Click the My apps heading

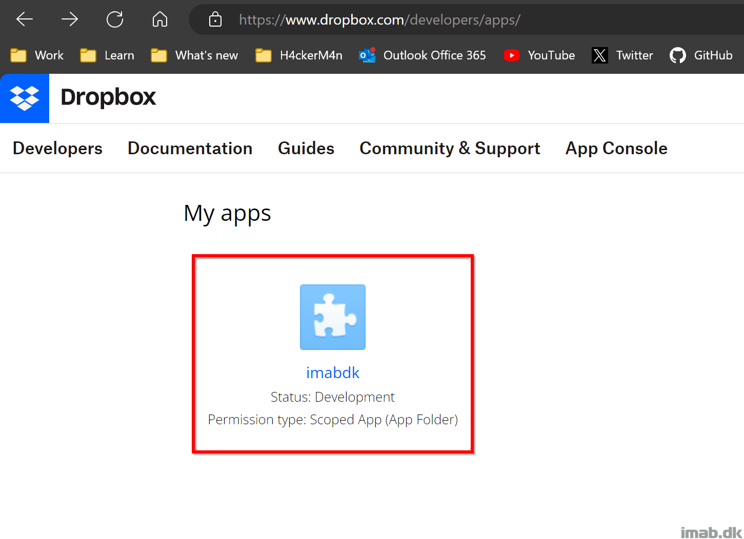(x=227, y=214)
